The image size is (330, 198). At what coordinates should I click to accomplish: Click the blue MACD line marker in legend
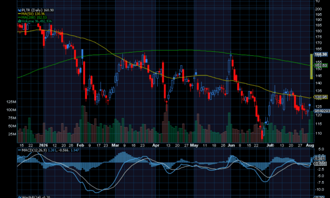(19, 151)
